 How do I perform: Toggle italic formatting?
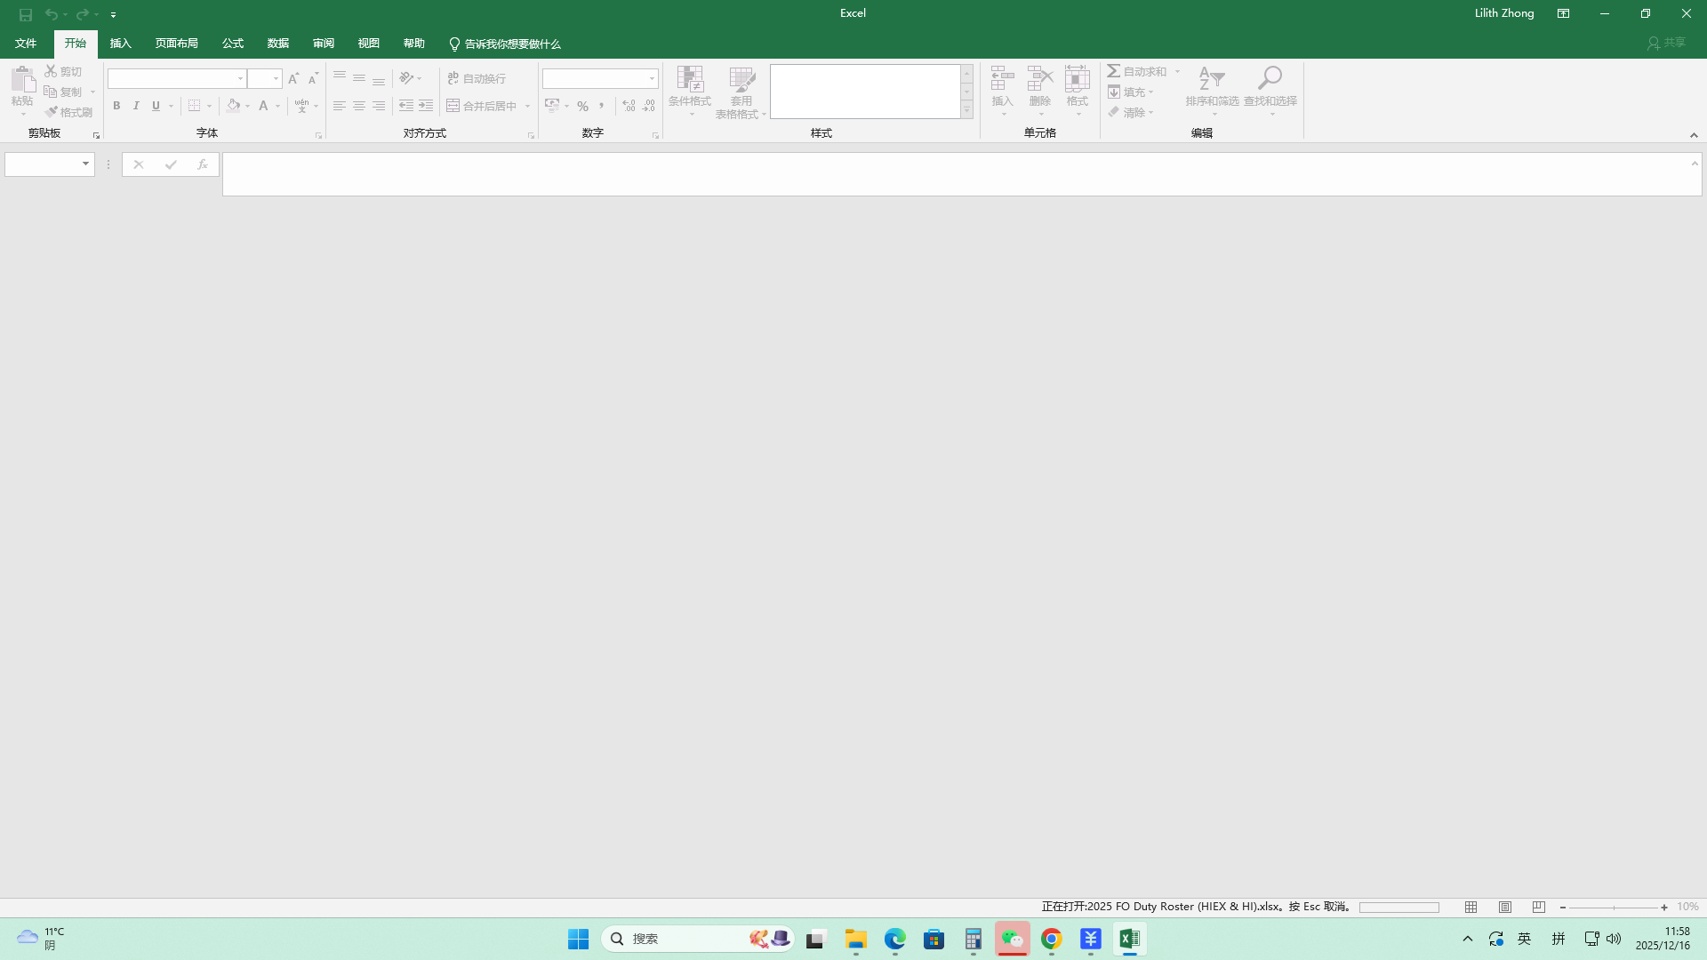136,106
